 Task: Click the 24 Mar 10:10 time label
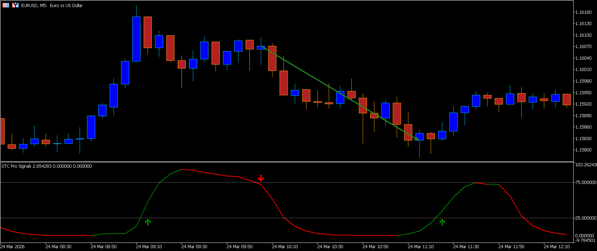click(285, 247)
